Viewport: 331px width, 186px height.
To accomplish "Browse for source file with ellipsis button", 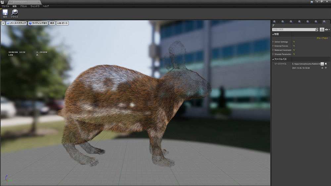I will [322, 64].
